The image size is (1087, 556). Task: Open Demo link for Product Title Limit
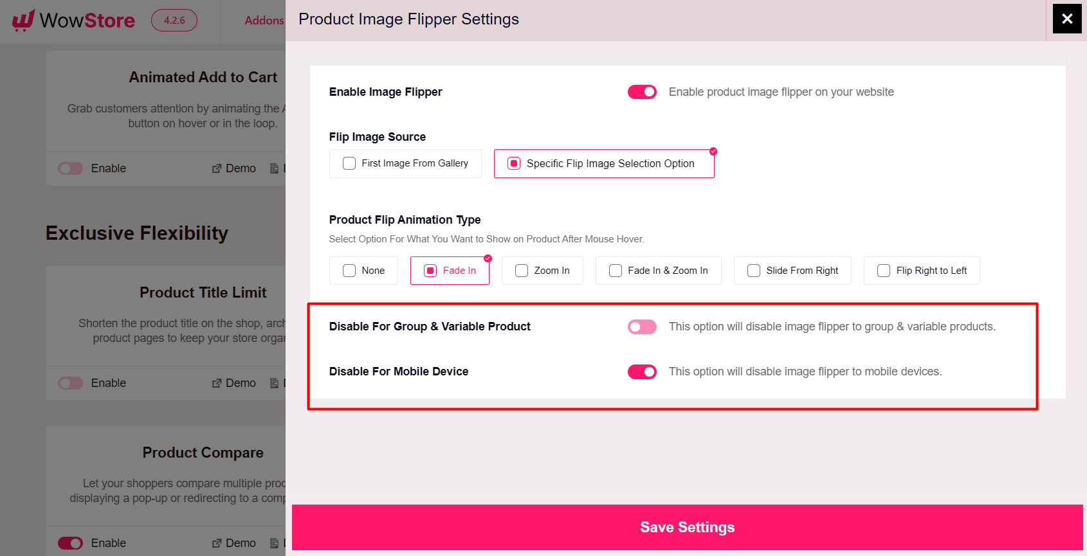234,383
